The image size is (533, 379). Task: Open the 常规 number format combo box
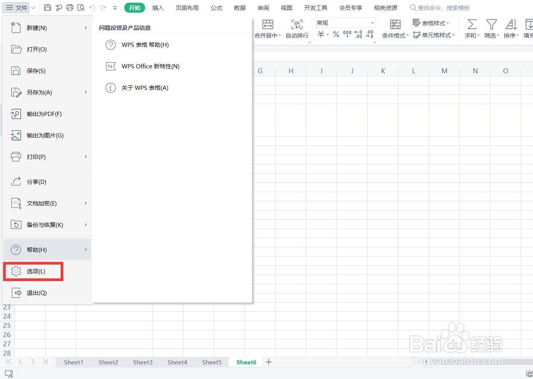click(x=345, y=23)
